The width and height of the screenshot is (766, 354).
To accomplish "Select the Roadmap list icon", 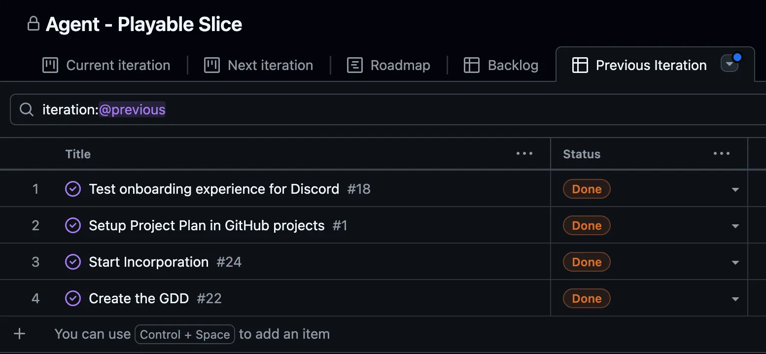I will click(354, 65).
